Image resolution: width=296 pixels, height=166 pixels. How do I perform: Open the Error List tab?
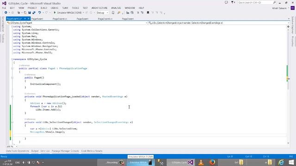coord(45,151)
